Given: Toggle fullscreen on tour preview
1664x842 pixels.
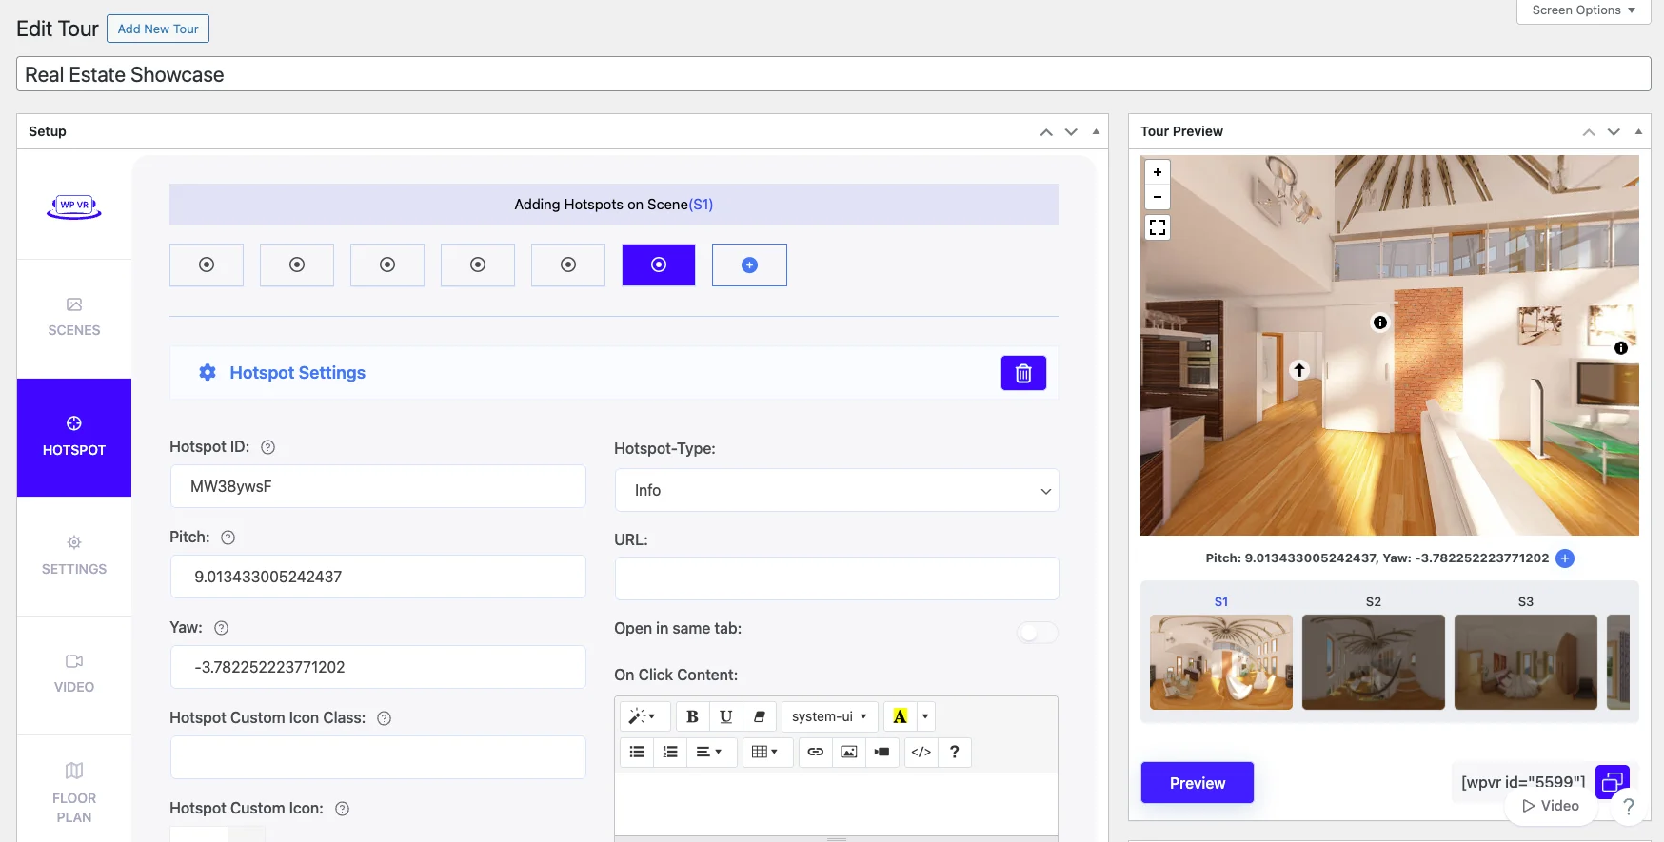Looking at the screenshot, I should [1158, 227].
